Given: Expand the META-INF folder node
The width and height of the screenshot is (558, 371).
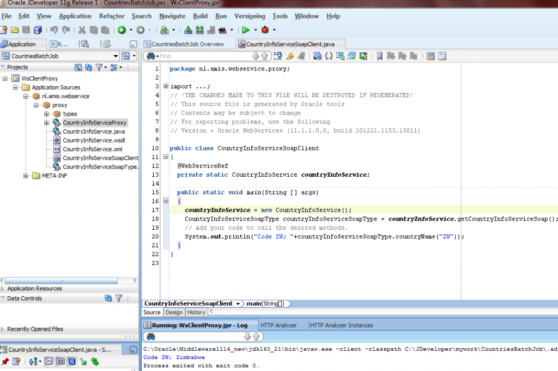Looking at the screenshot, I should 26,176.
